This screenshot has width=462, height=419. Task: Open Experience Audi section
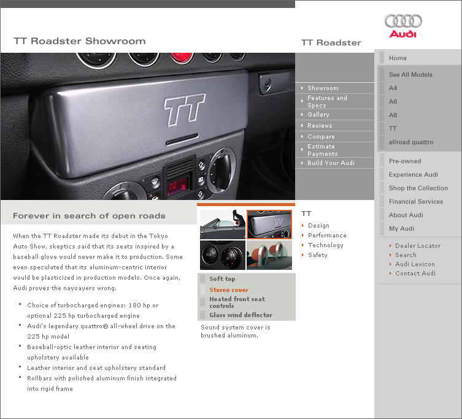coord(413,175)
